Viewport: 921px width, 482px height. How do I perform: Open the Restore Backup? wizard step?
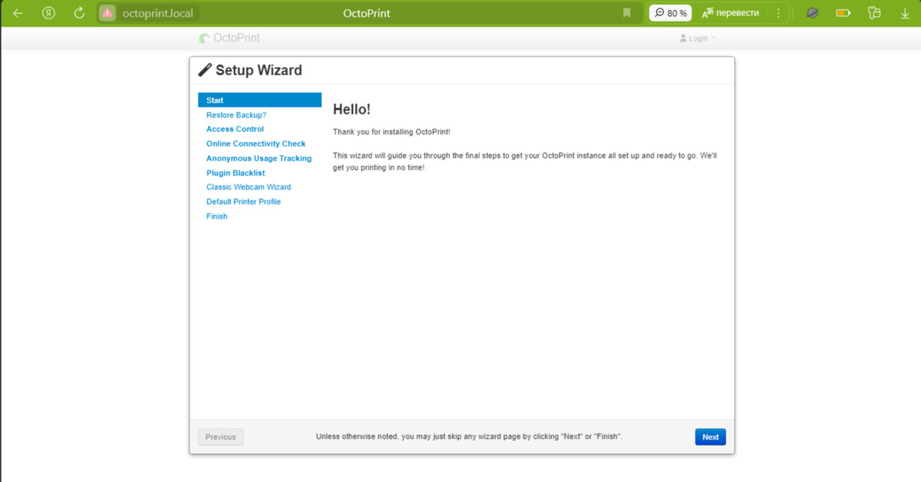[x=236, y=114]
